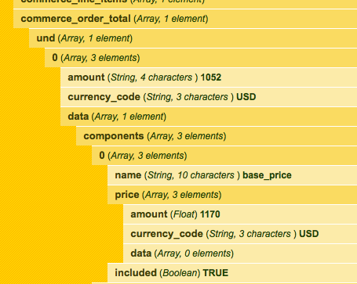Collapse the components (Array, 3 elements) row
Image resolution: width=357 pixels, height=284 pixels.
pos(217,136)
